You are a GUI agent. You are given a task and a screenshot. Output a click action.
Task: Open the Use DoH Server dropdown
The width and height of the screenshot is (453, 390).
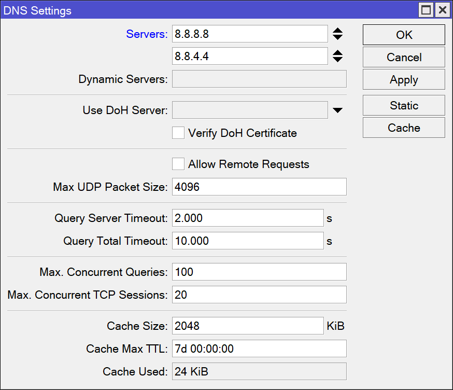(337, 110)
